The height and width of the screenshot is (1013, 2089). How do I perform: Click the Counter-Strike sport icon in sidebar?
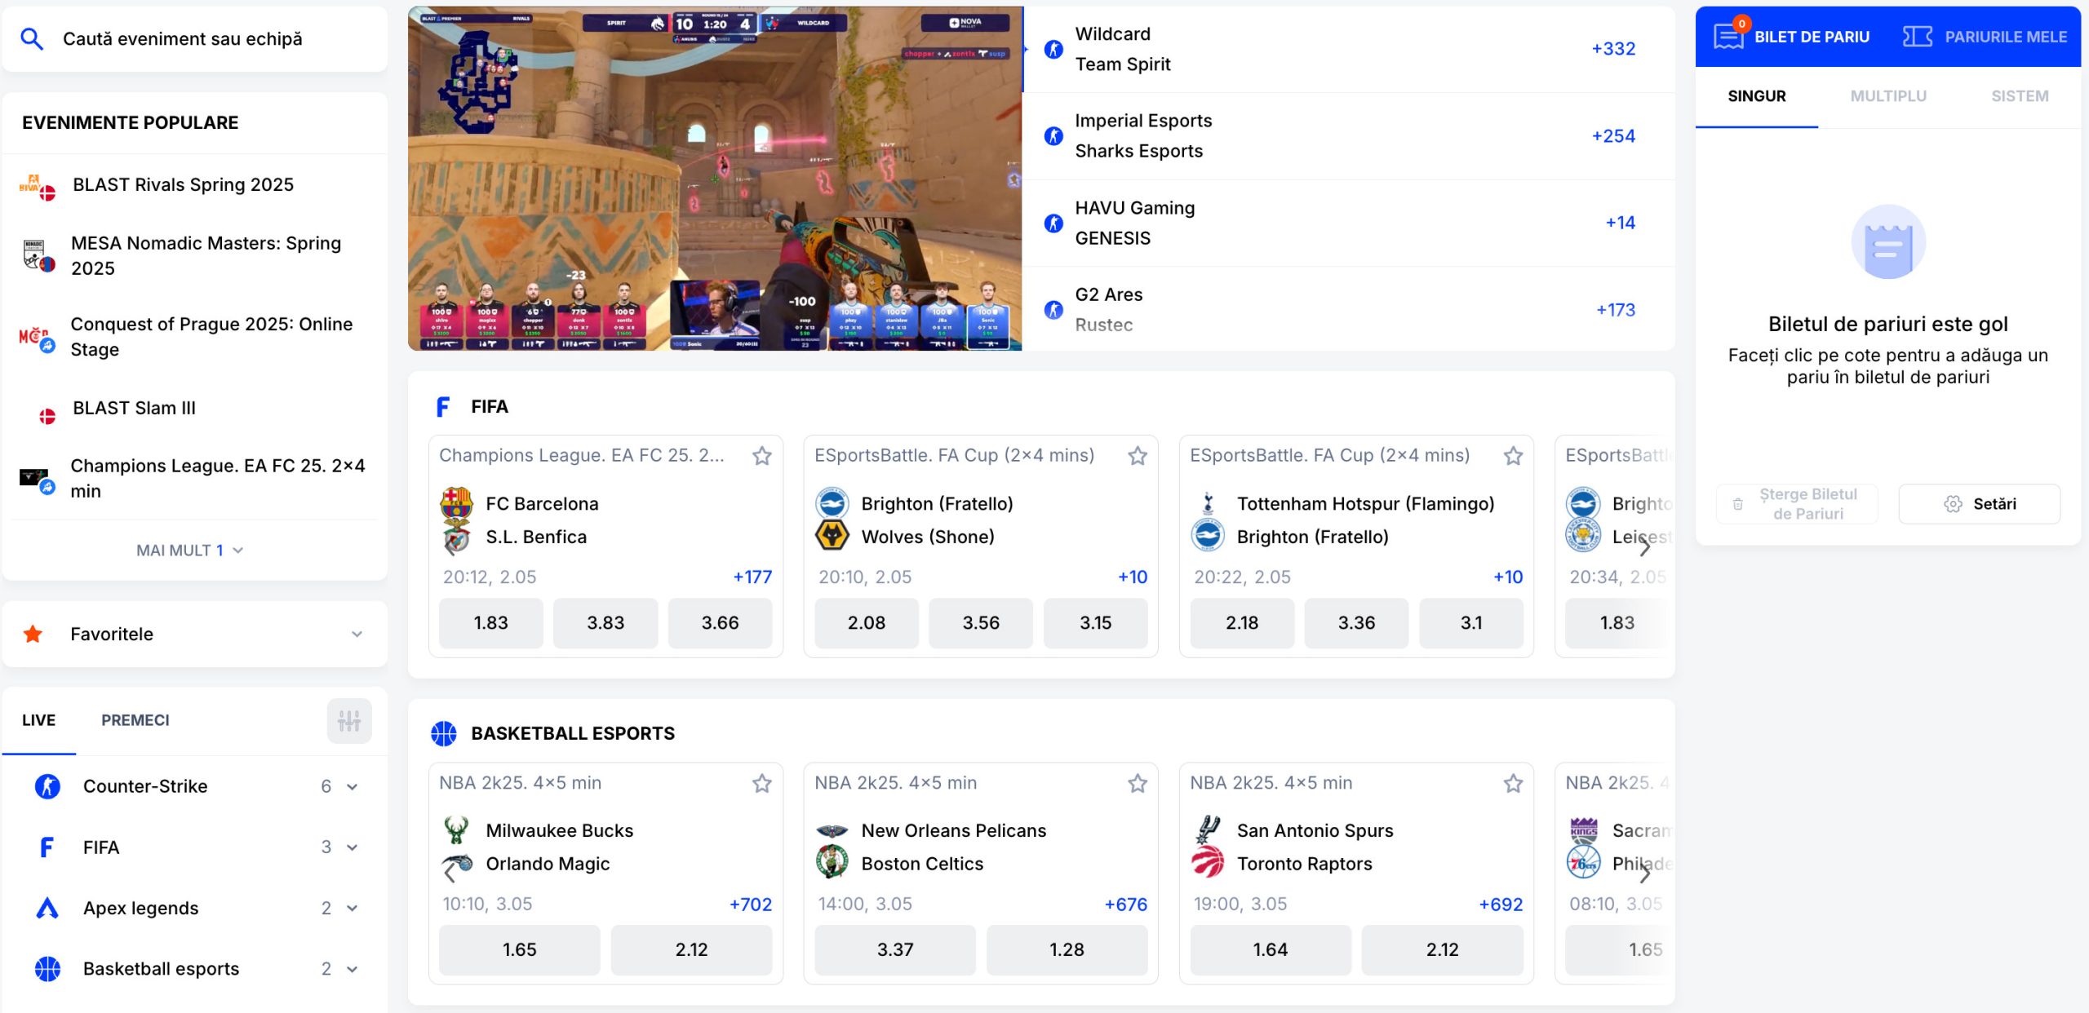(x=47, y=786)
